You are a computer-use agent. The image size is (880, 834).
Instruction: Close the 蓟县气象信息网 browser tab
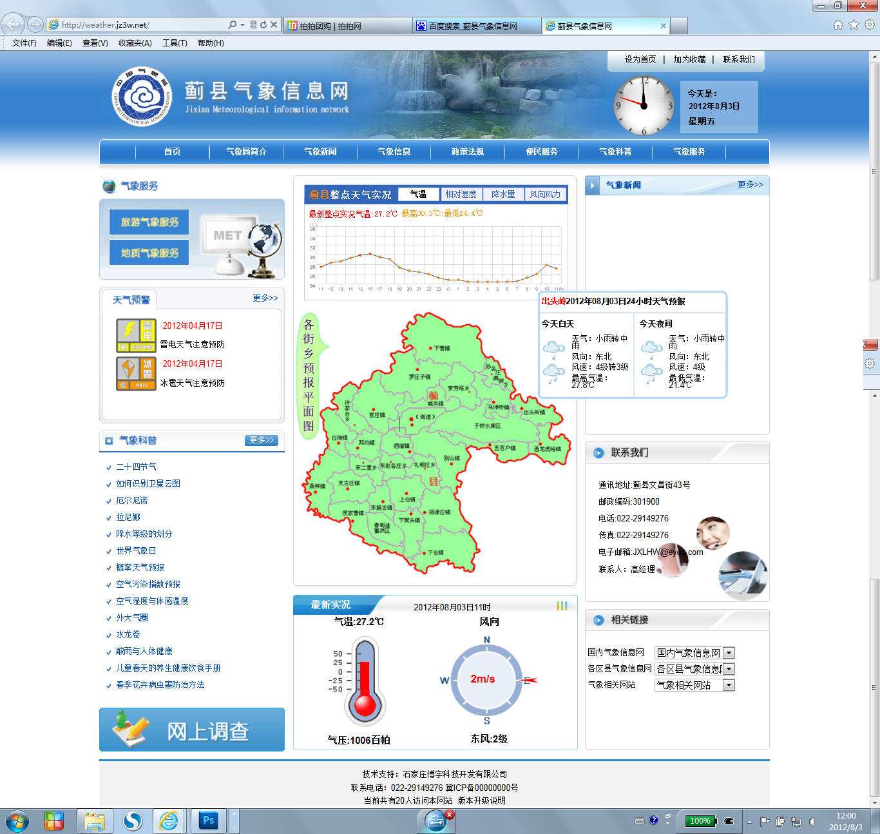pyautogui.click(x=664, y=26)
